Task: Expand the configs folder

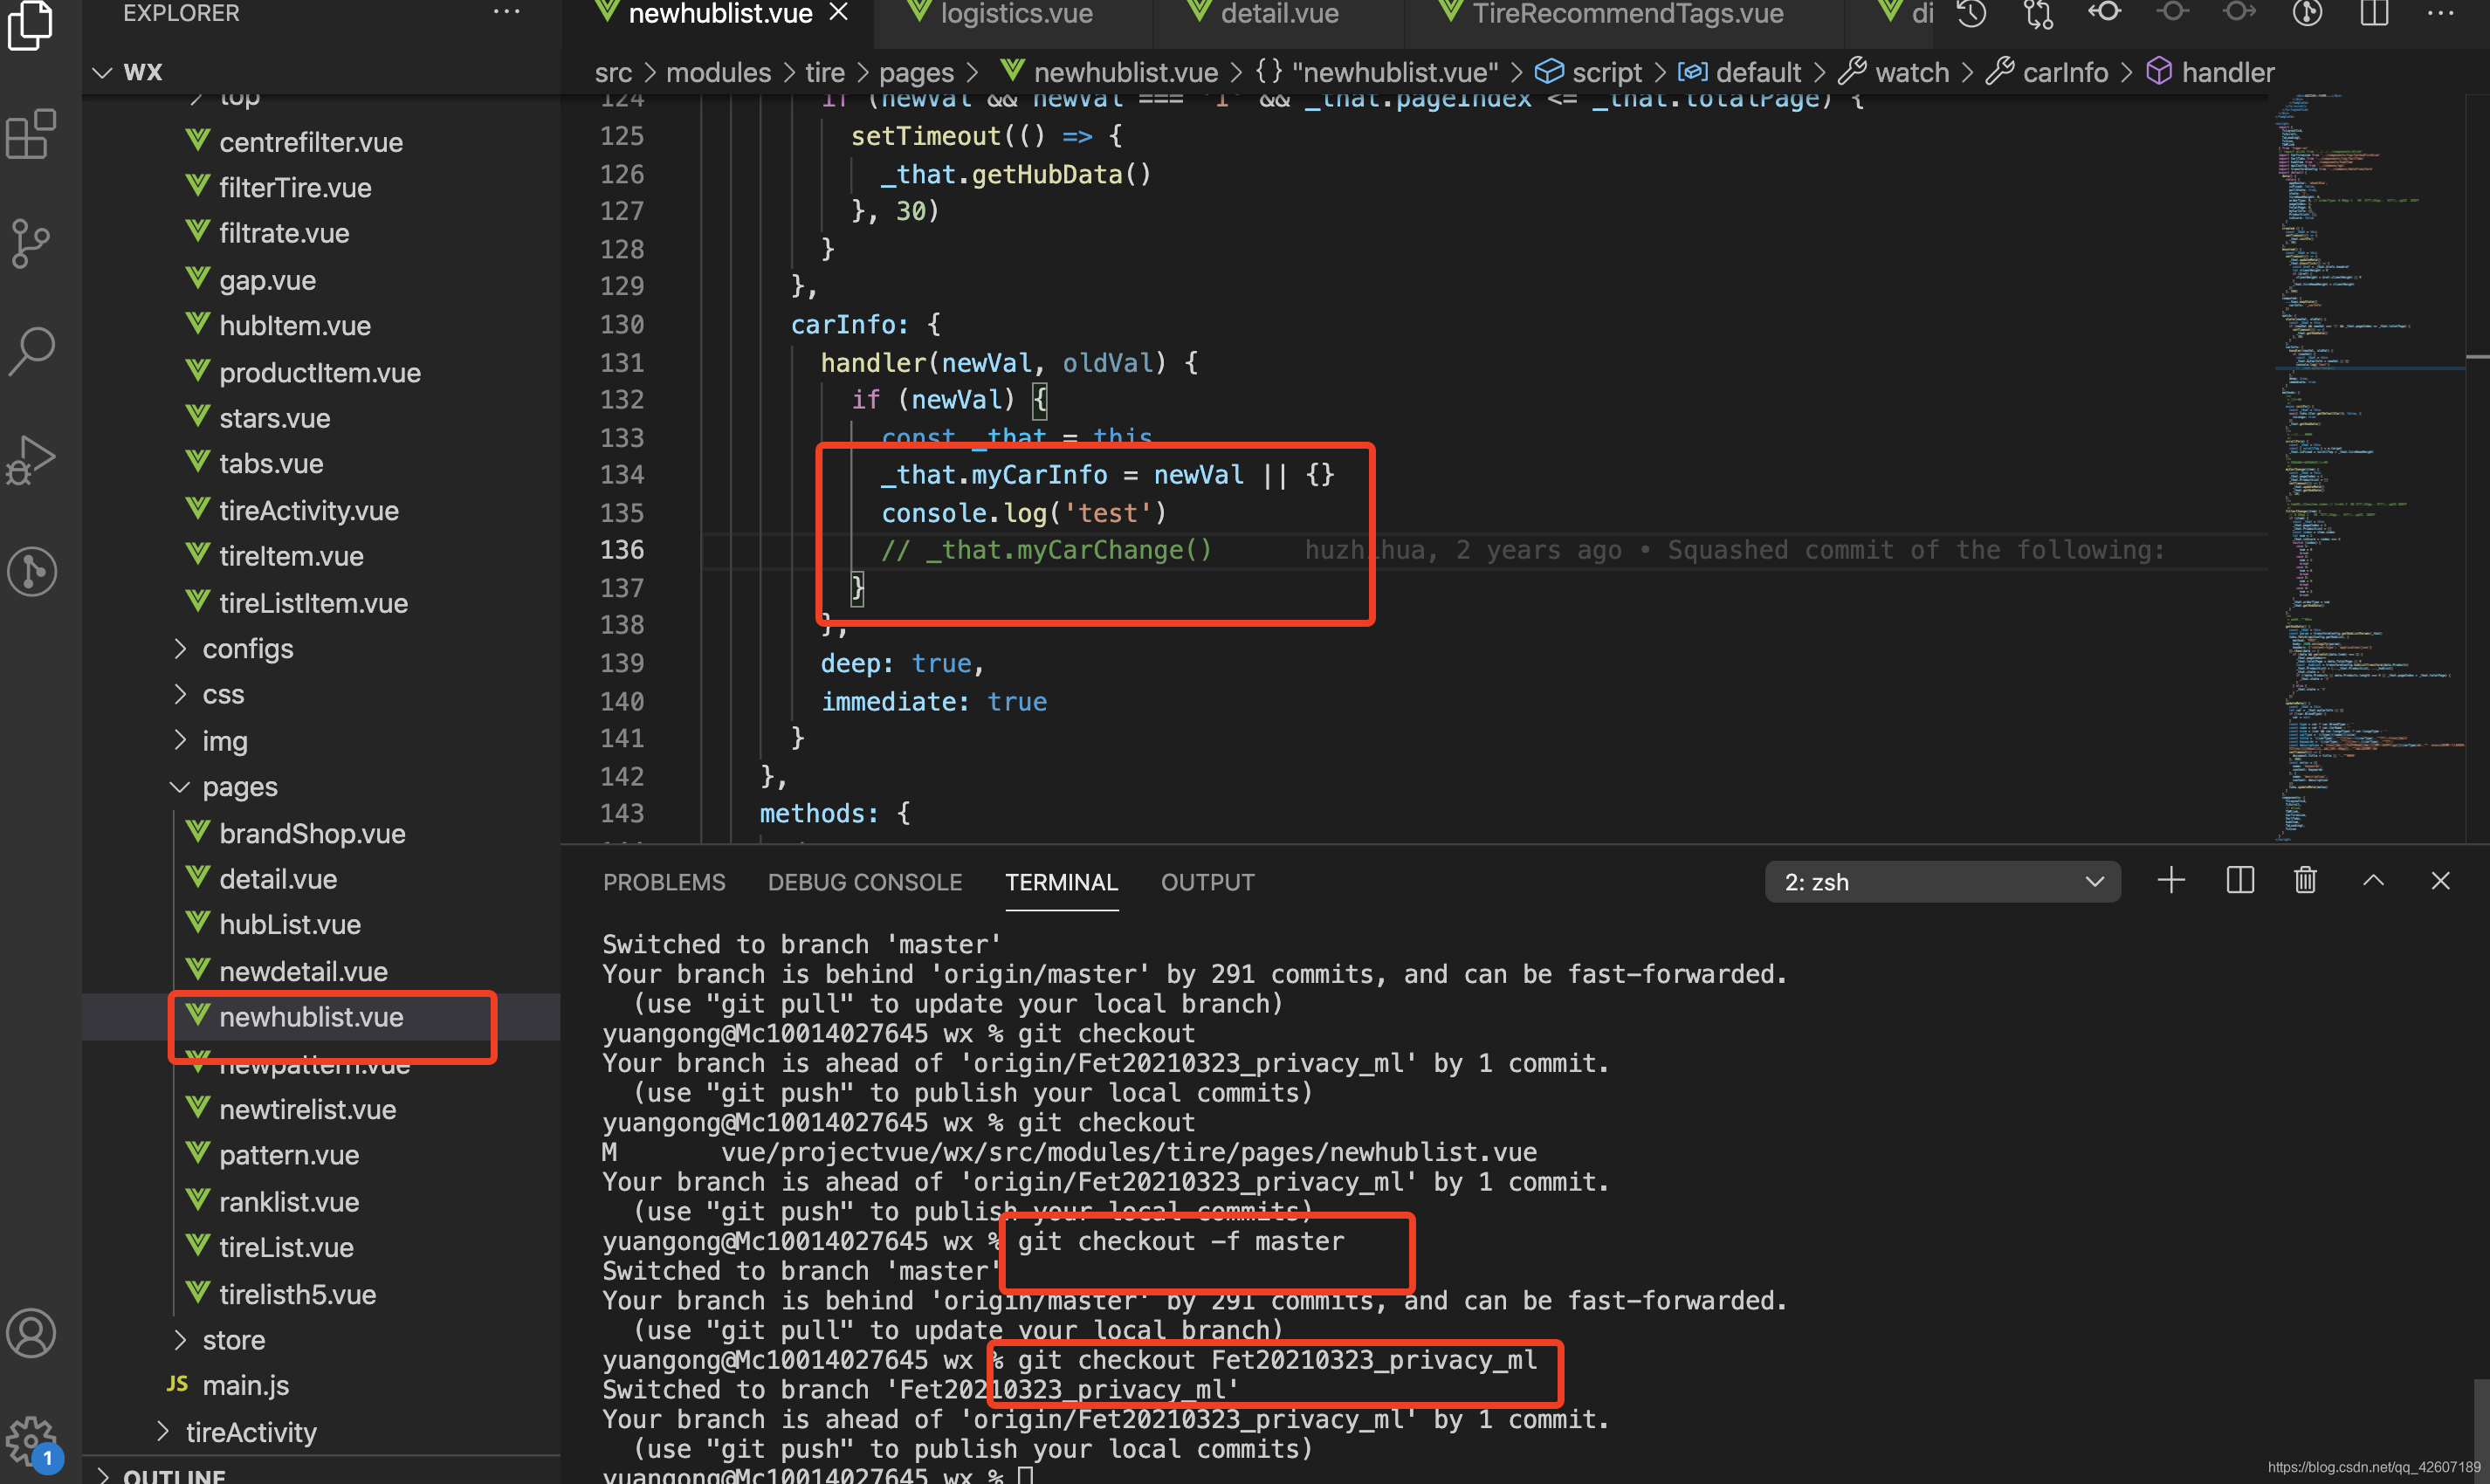Action: pyautogui.click(x=248, y=649)
